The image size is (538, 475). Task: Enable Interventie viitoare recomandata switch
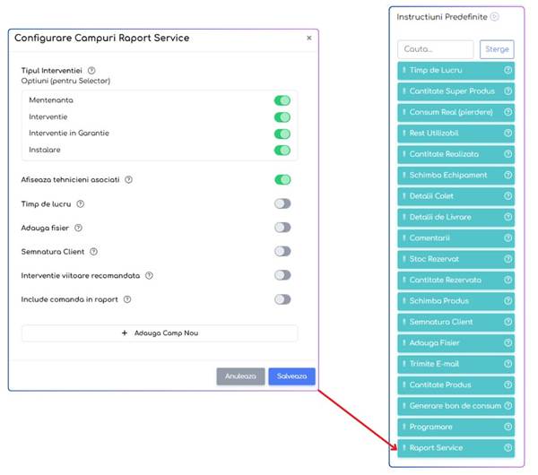click(282, 275)
